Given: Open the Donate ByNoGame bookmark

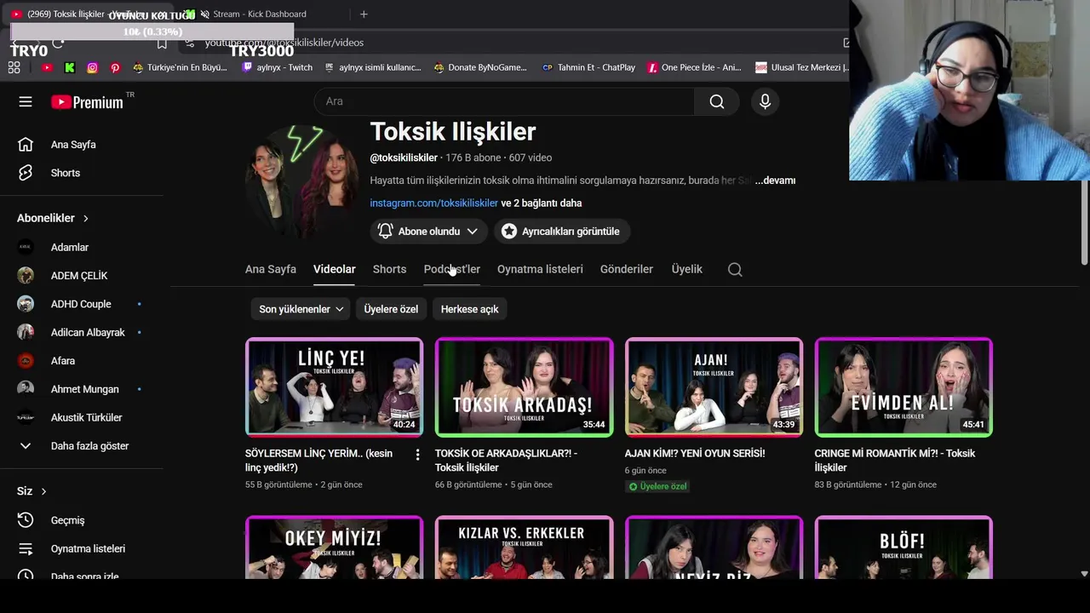Looking at the screenshot, I should click(x=480, y=67).
